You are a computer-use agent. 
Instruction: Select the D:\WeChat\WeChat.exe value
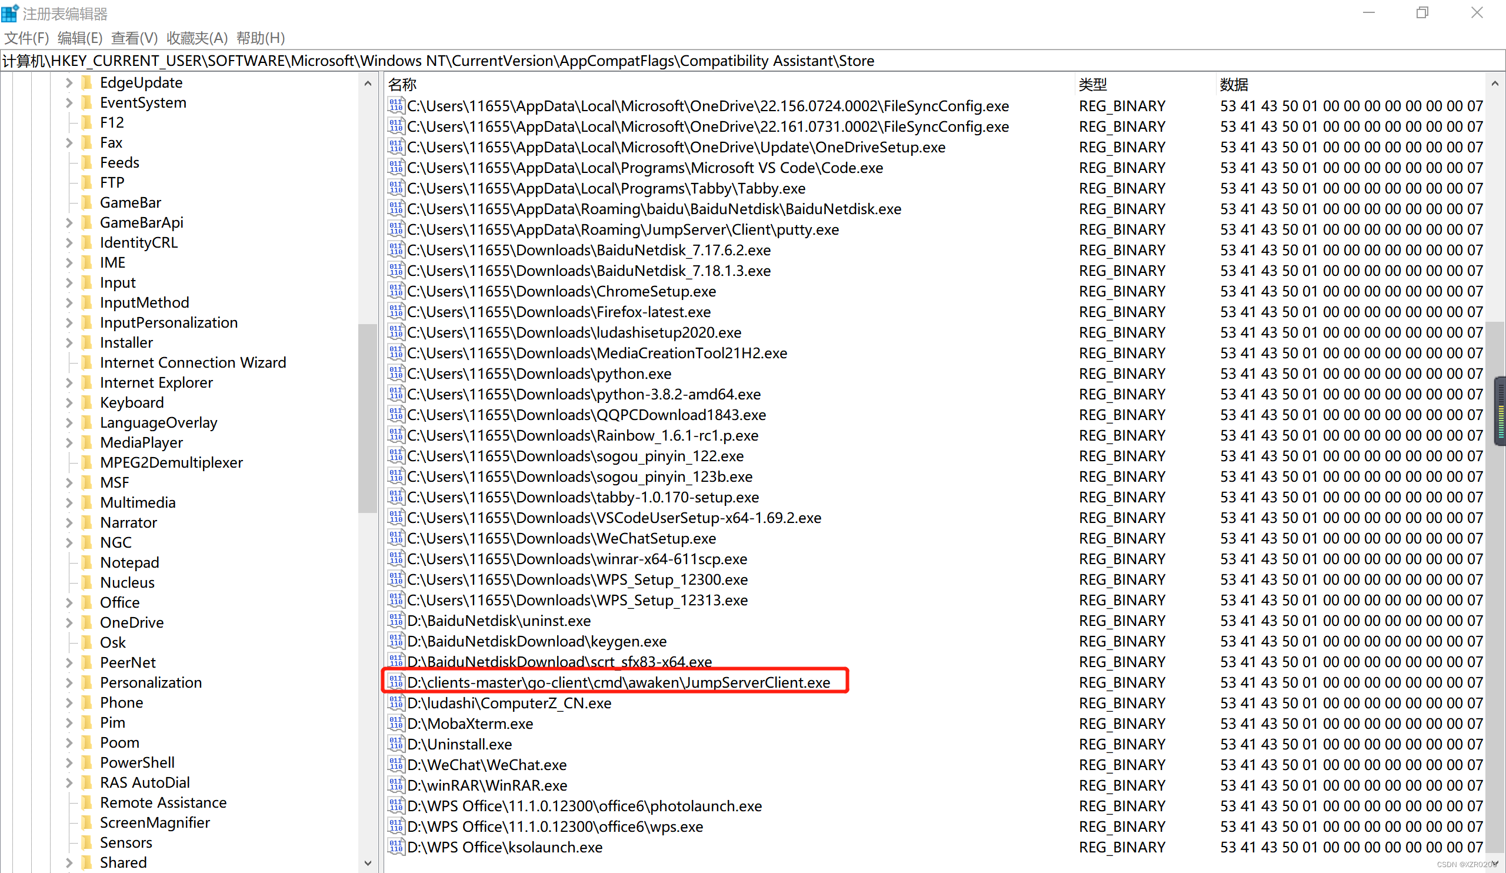point(487,765)
